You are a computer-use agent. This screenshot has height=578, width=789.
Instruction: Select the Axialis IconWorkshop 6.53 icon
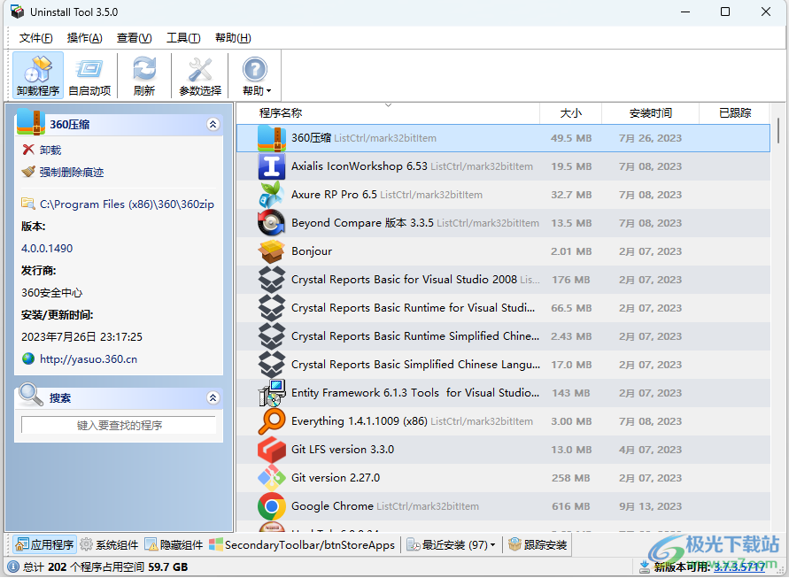(272, 166)
